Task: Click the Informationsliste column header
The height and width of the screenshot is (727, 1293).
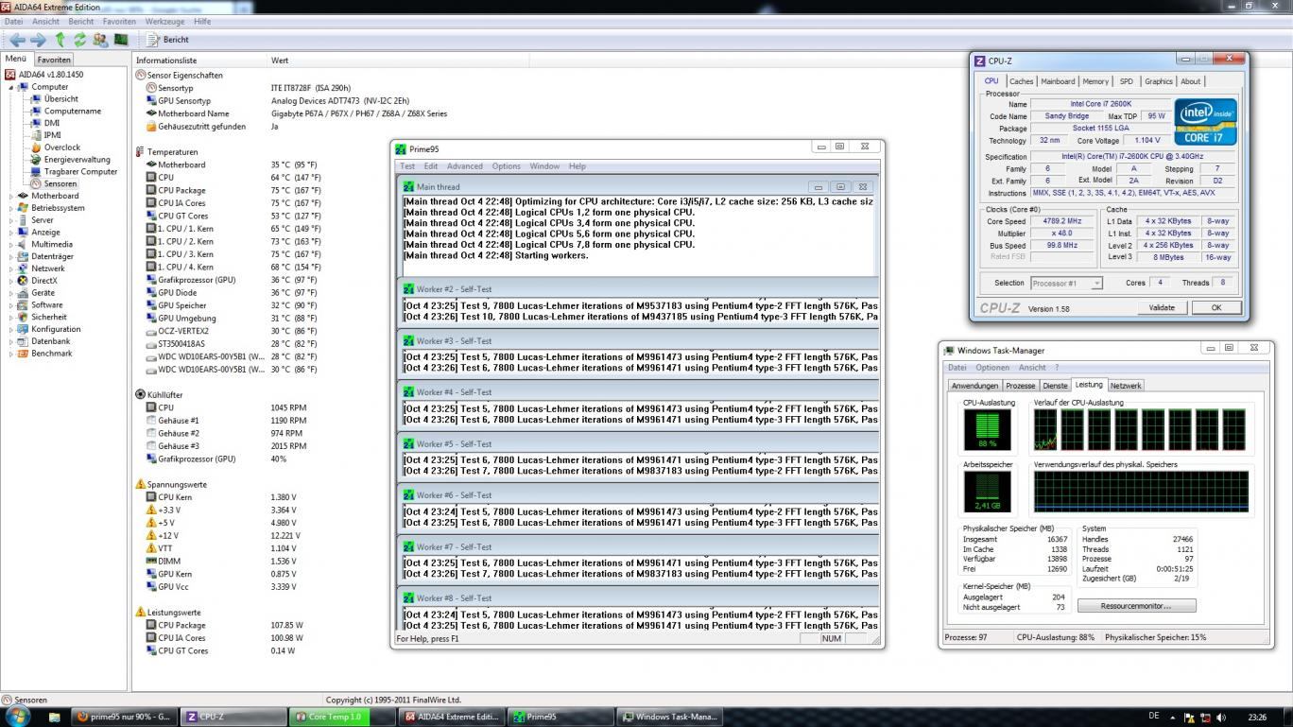Action: point(199,61)
